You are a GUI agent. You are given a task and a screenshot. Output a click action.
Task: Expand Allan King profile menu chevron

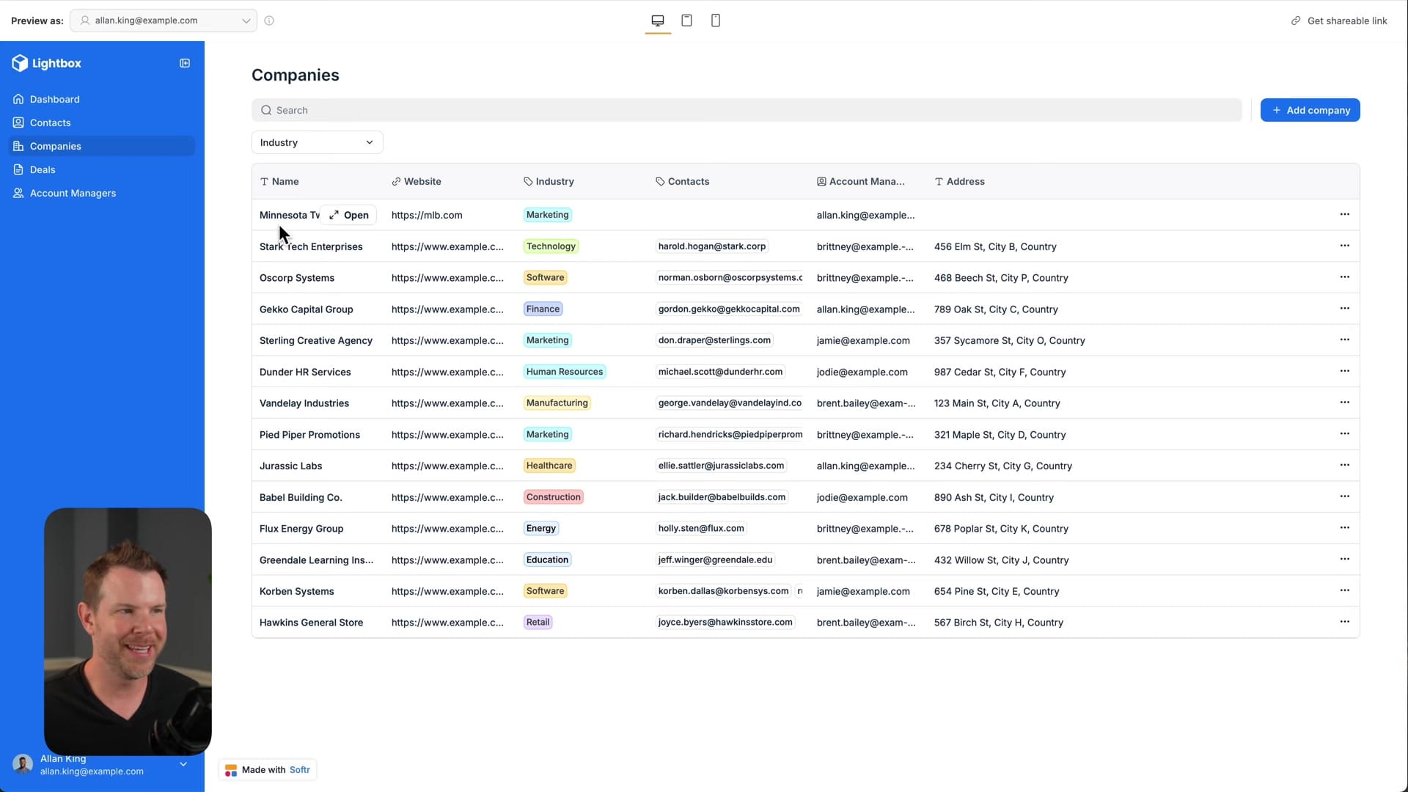coord(183,764)
